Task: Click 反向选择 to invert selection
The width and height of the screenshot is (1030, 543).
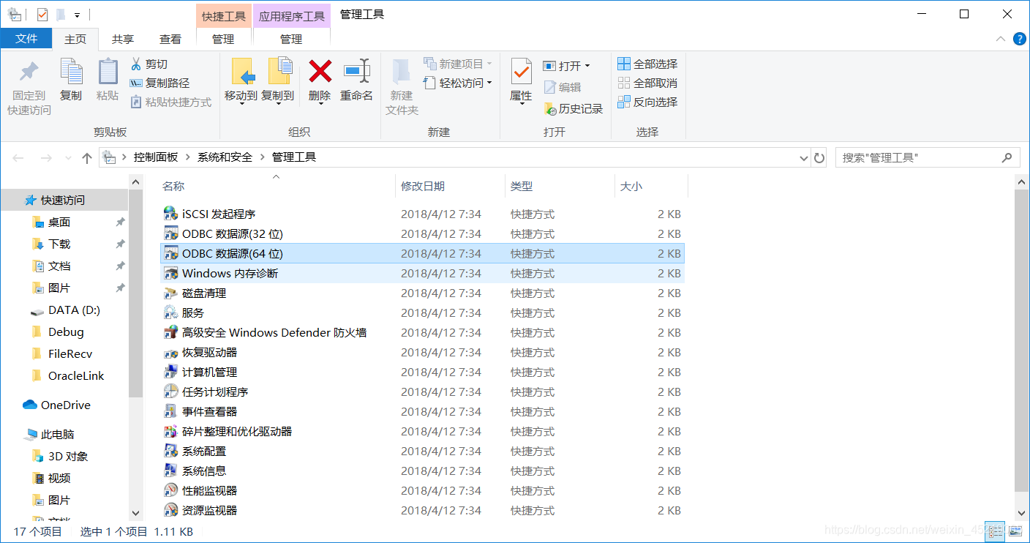Action: [648, 102]
